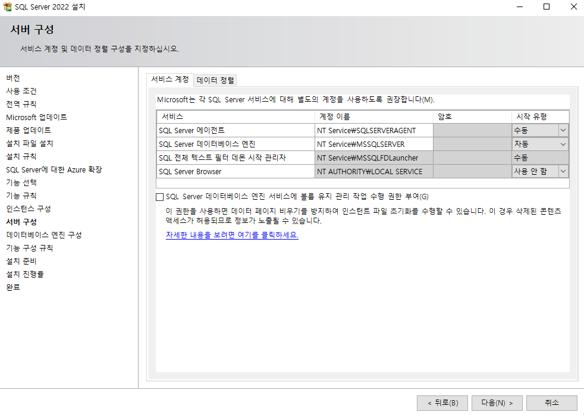The width and height of the screenshot is (584, 415).
Task: Click the 암호 column header
Action: (x=472, y=117)
